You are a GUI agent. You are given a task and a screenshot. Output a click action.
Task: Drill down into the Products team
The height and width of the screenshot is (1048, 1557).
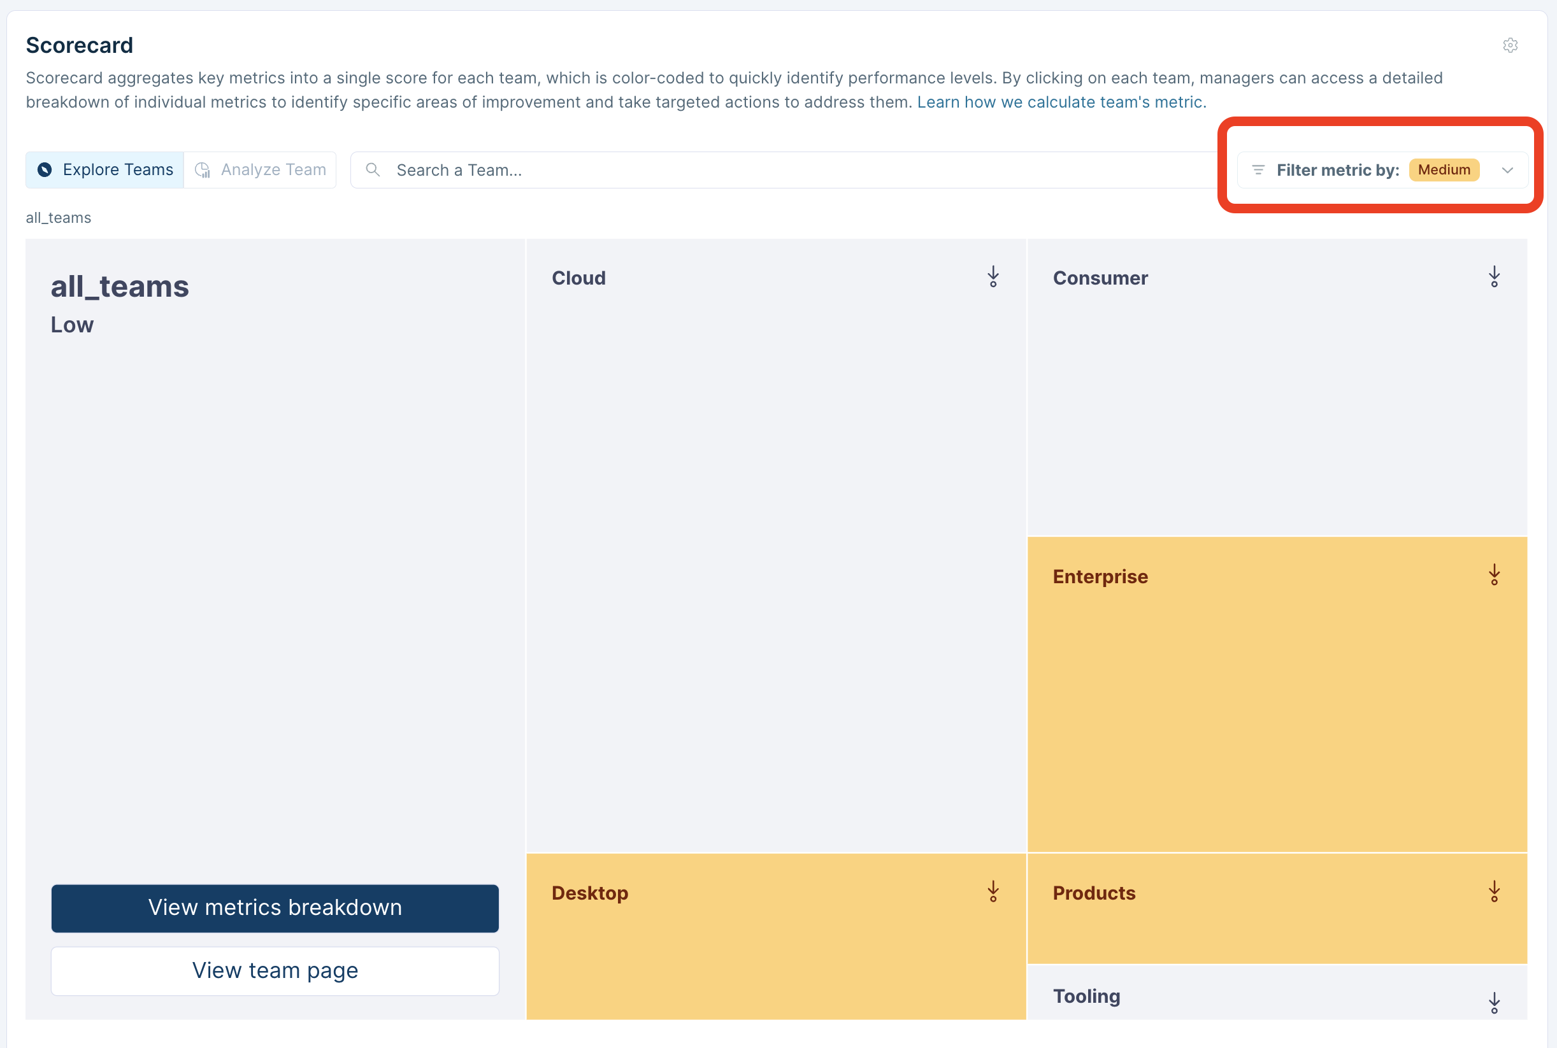coord(1493,891)
